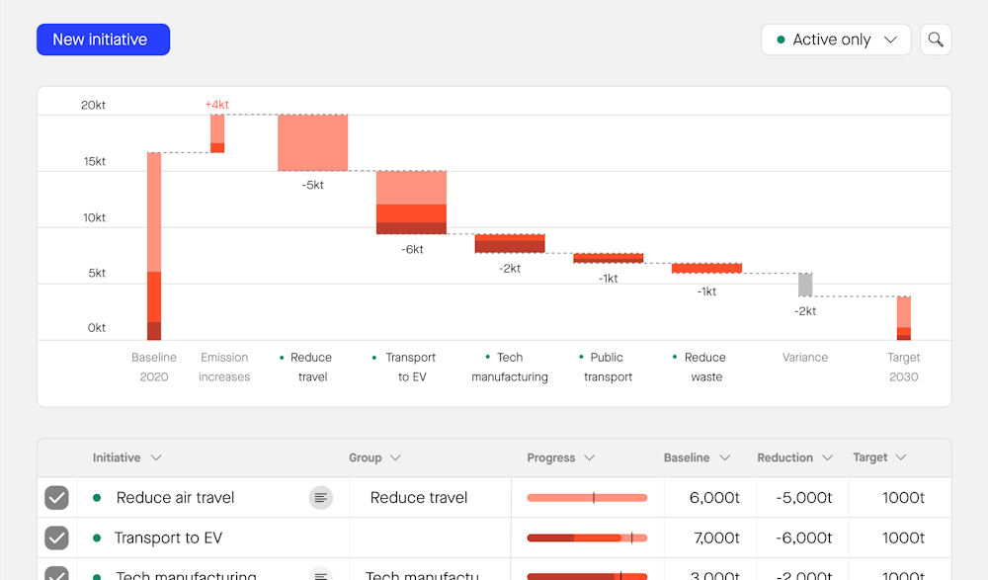Viewport: 988px width, 580px height.
Task: Click the Target column header chevron
Action: (899, 457)
